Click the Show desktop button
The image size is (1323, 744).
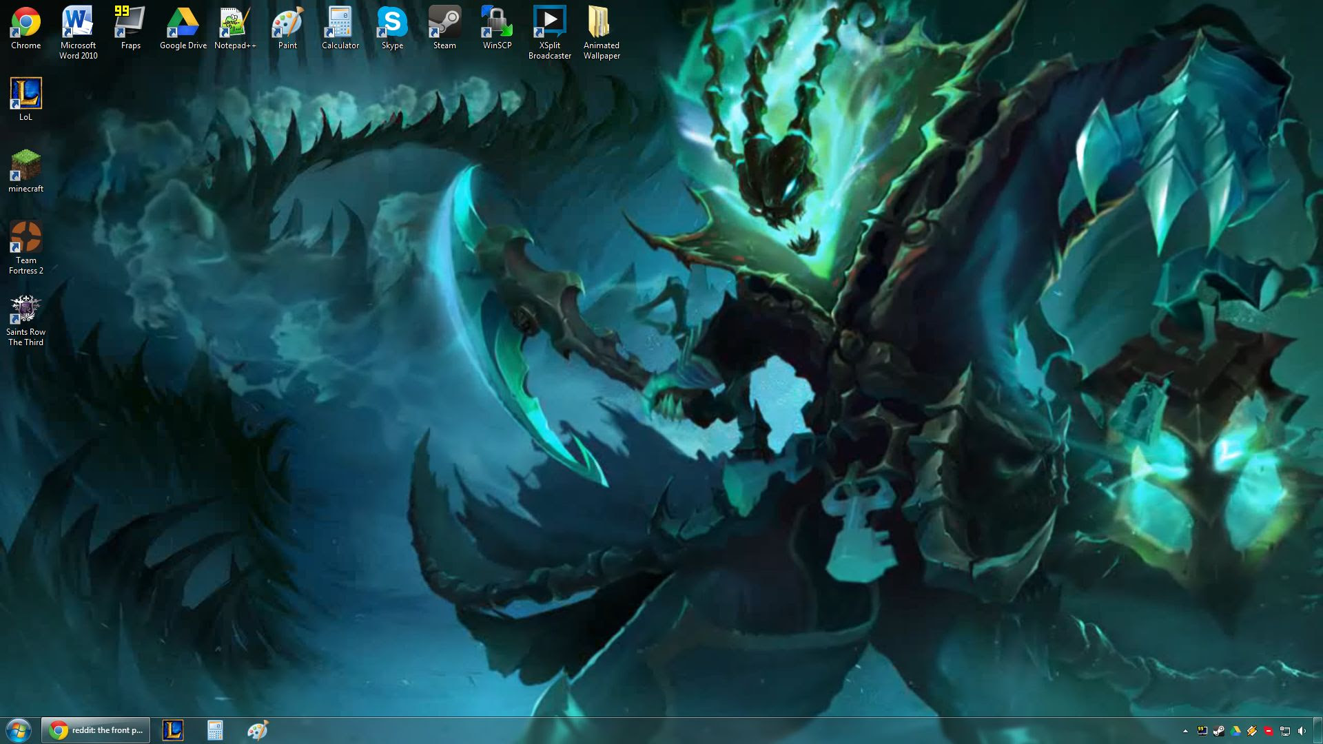[x=1318, y=730]
